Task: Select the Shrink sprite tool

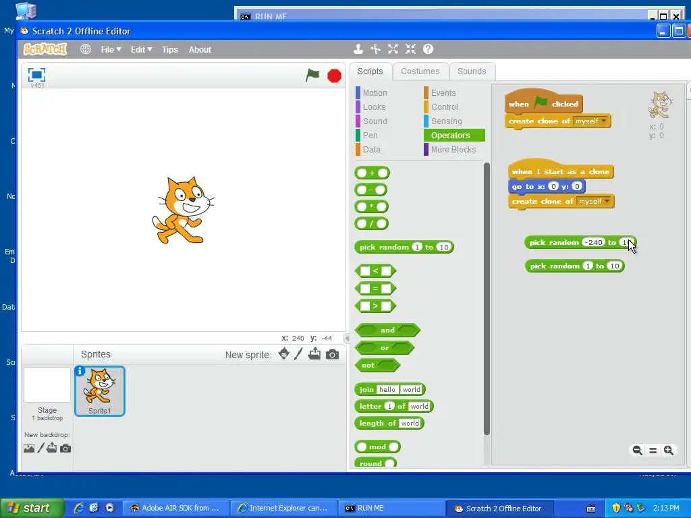Action: (411, 49)
